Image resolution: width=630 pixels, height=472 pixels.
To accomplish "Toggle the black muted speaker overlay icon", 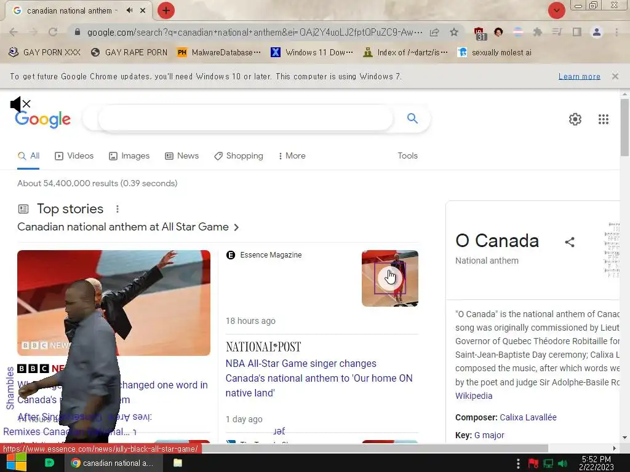I will pyautogui.click(x=20, y=104).
